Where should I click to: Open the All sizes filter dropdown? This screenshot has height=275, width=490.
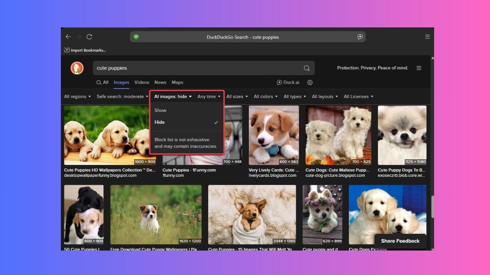click(x=237, y=96)
